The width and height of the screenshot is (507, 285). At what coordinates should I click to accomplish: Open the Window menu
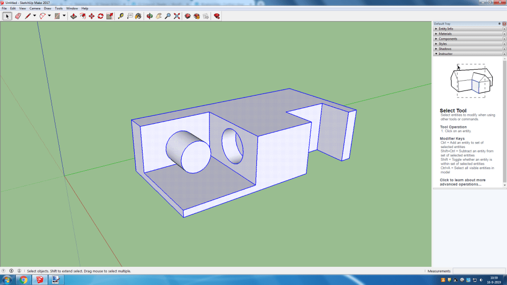click(72, 8)
